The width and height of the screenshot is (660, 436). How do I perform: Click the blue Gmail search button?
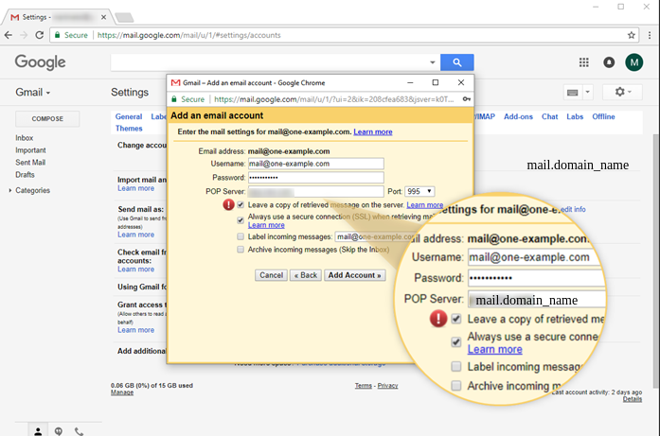[x=456, y=62]
